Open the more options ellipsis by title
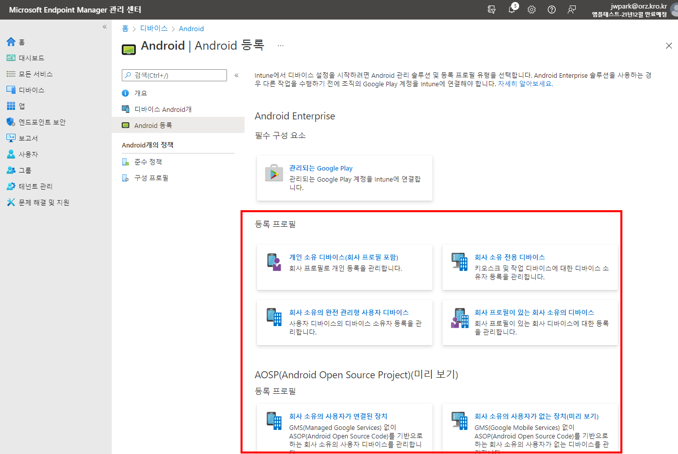This screenshot has width=678, height=454. click(x=281, y=46)
